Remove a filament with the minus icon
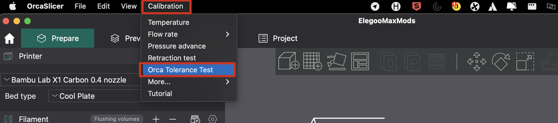The height and width of the screenshot is (123, 558). 173,119
